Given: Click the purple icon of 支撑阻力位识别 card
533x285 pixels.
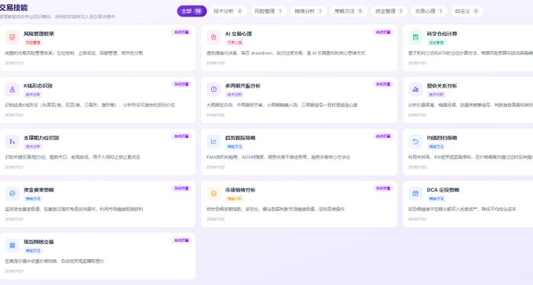Looking at the screenshot, I should point(13,141).
